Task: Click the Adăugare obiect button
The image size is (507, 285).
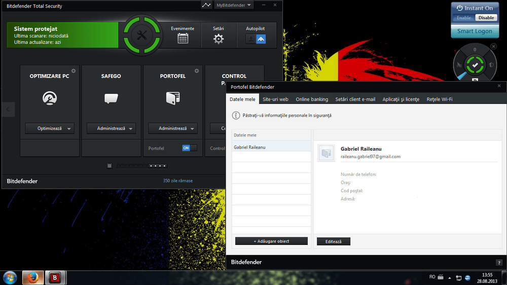Action: (271, 241)
